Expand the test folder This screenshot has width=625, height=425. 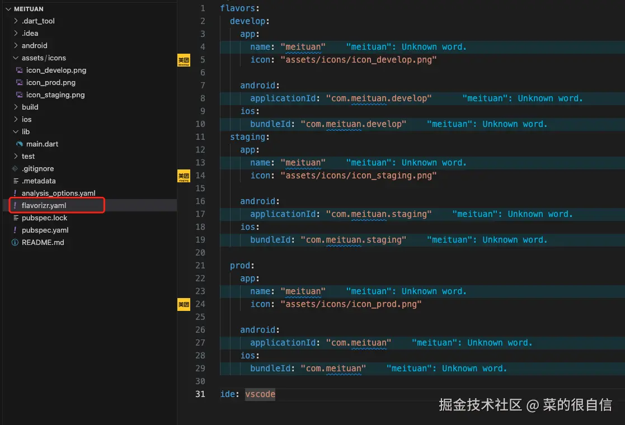pyautogui.click(x=16, y=156)
